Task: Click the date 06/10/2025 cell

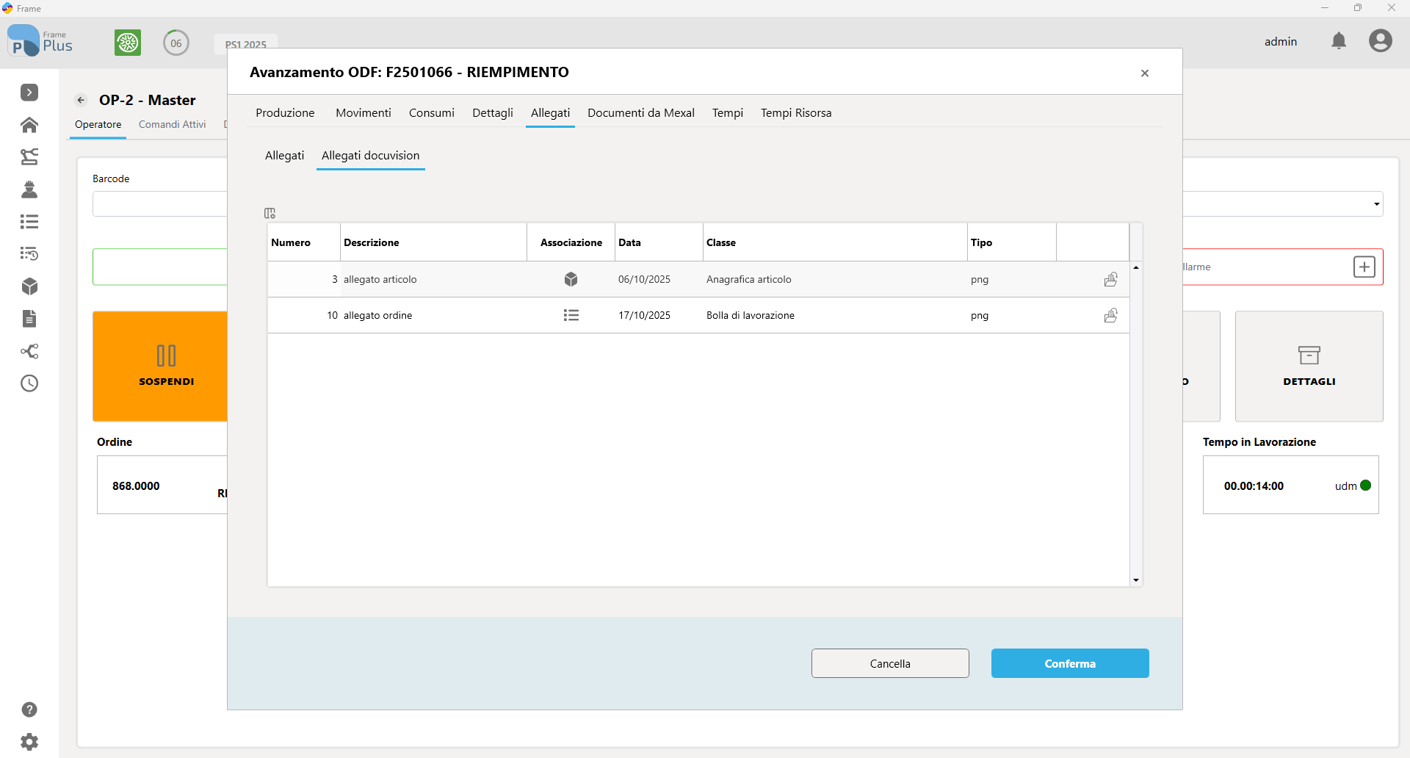Action: [659, 279]
